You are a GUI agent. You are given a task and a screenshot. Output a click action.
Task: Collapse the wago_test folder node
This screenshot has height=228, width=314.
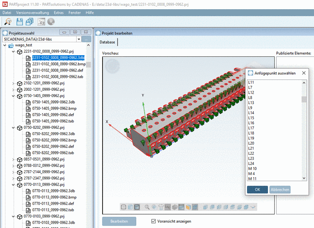point(5,45)
